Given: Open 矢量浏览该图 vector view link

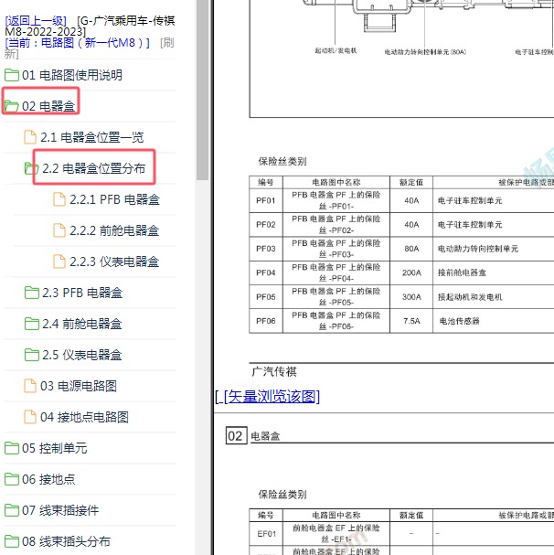Looking at the screenshot, I should [x=272, y=397].
